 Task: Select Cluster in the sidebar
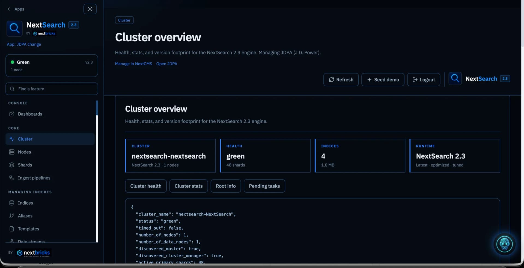pyautogui.click(x=50, y=139)
